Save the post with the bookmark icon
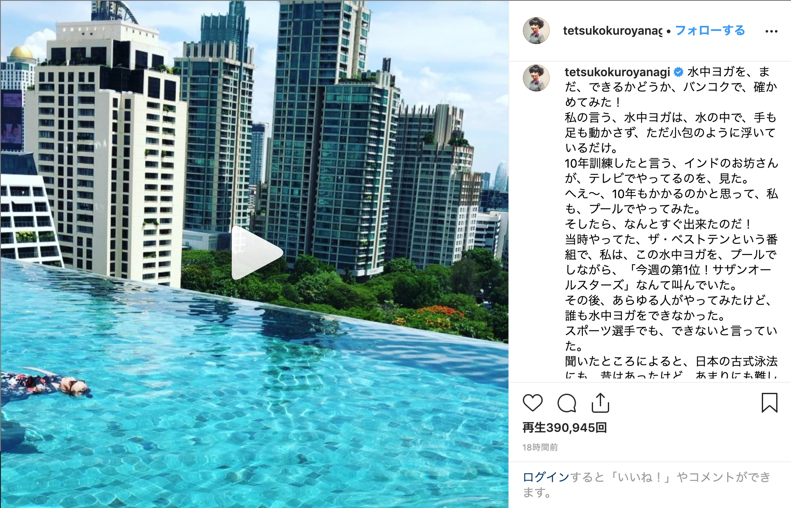 coord(769,403)
